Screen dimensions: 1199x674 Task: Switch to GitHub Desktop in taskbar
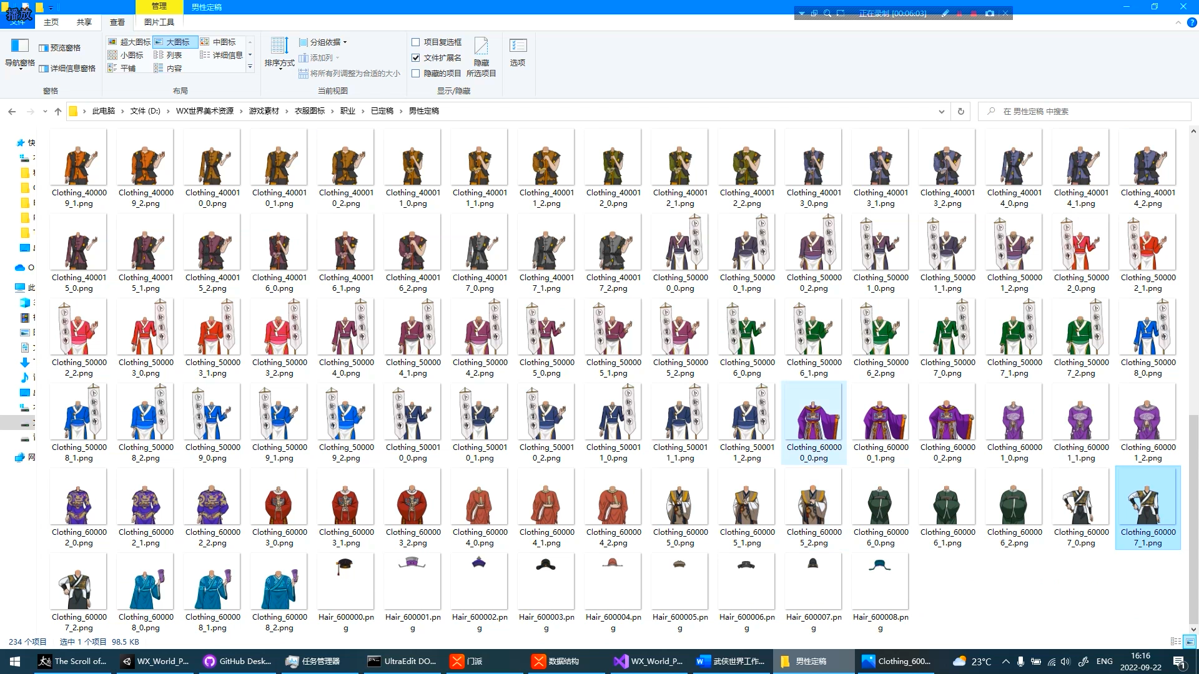(x=237, y=661)
